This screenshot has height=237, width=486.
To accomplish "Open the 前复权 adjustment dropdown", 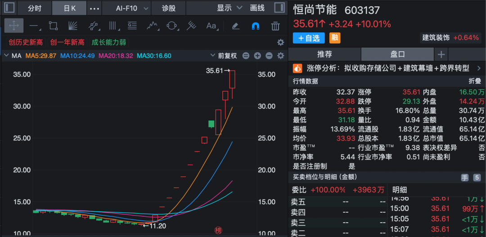I will 224,56.
